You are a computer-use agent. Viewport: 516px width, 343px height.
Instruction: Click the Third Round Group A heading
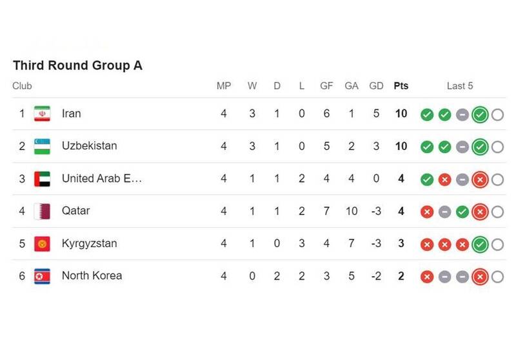click(77, 66)
